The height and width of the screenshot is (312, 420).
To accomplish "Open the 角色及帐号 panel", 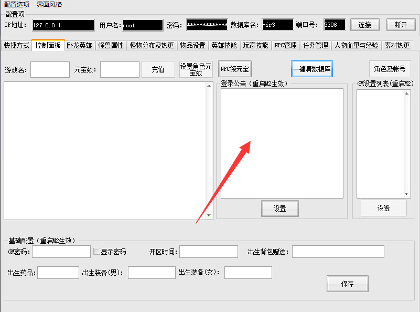I will point(391,69).
